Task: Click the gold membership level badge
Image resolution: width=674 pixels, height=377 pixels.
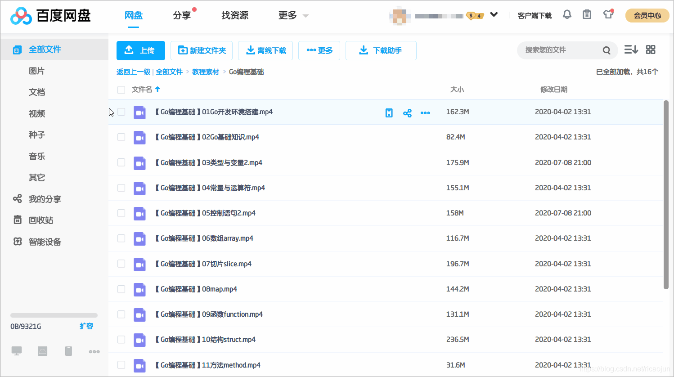Action: point(475,16)
